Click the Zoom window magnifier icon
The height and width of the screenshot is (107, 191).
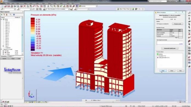point(51,6)
